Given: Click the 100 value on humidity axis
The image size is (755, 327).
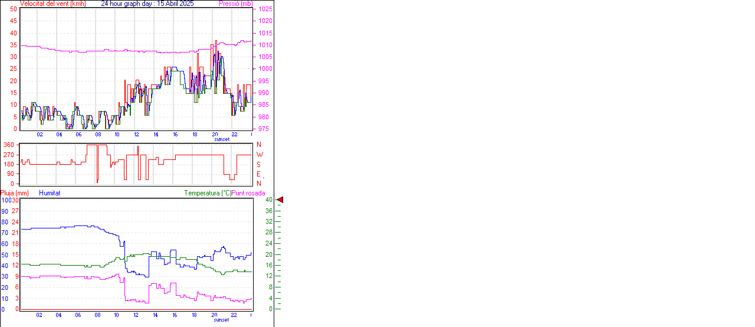Looking at the screenshot, I should click(6, 201).
